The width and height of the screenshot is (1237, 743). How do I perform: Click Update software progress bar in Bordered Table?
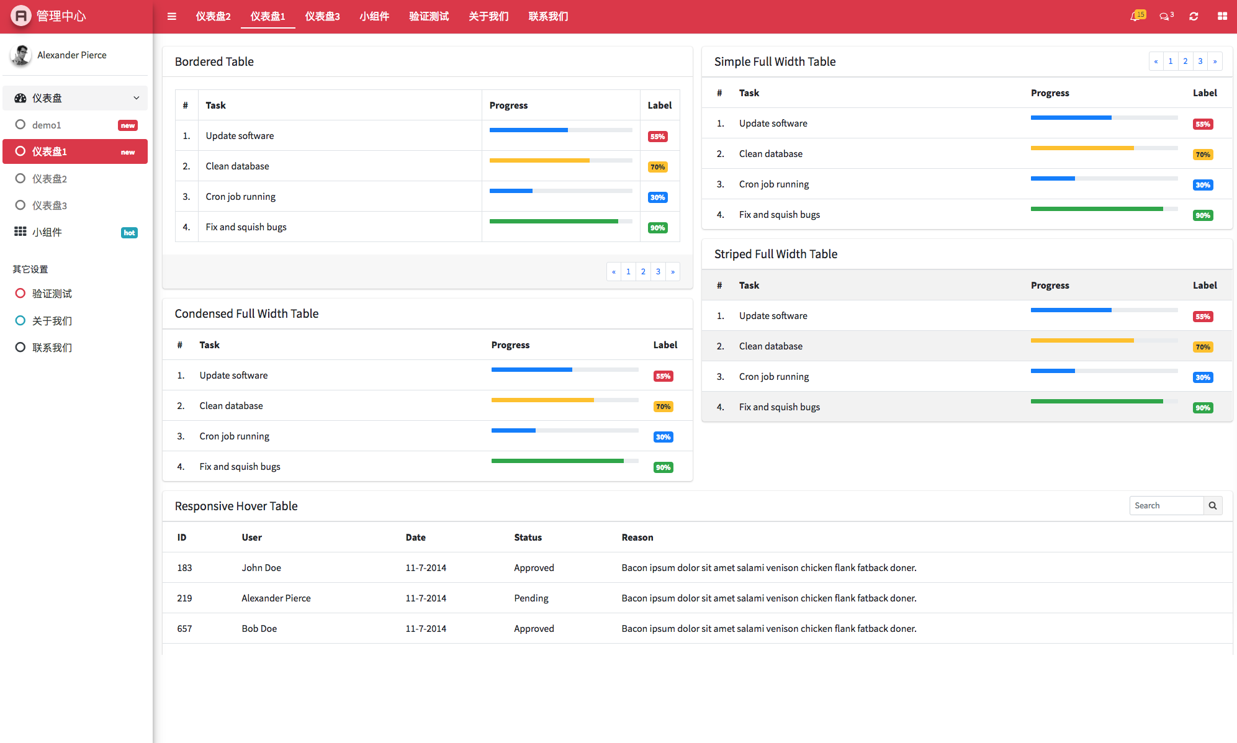560,130
